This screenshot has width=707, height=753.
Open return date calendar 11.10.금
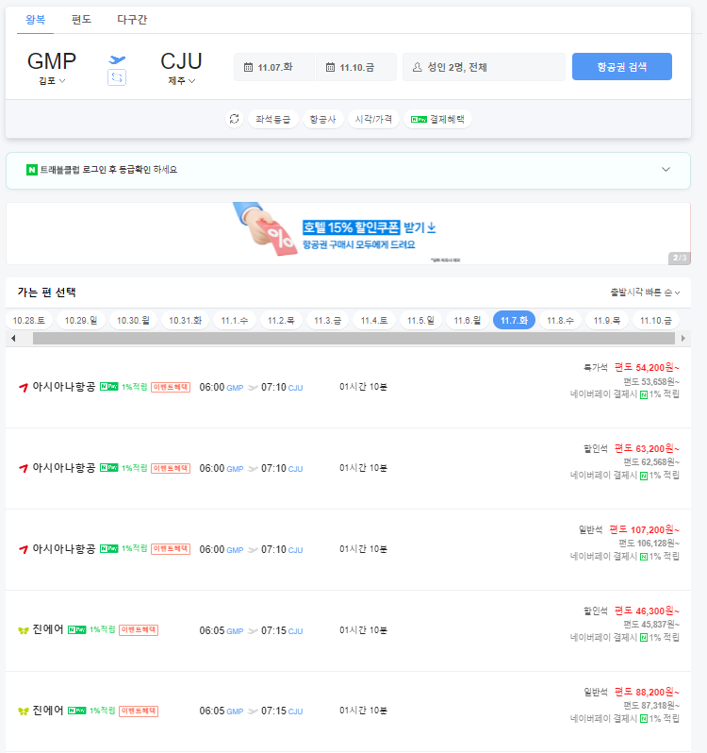click(x=356, y=67)
